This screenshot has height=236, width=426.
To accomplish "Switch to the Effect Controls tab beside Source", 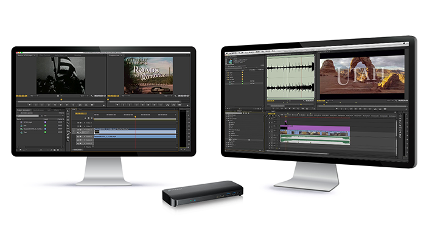I will click(x=45, y=55).
